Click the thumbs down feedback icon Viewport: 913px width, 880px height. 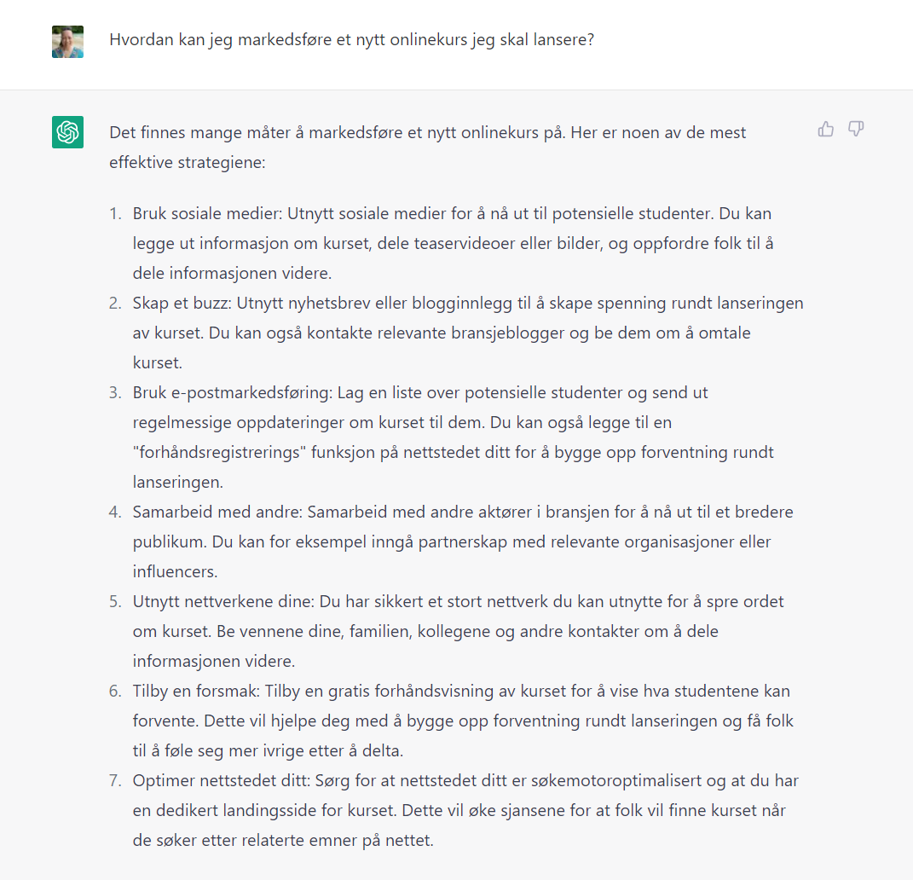[x=855, y=129]
